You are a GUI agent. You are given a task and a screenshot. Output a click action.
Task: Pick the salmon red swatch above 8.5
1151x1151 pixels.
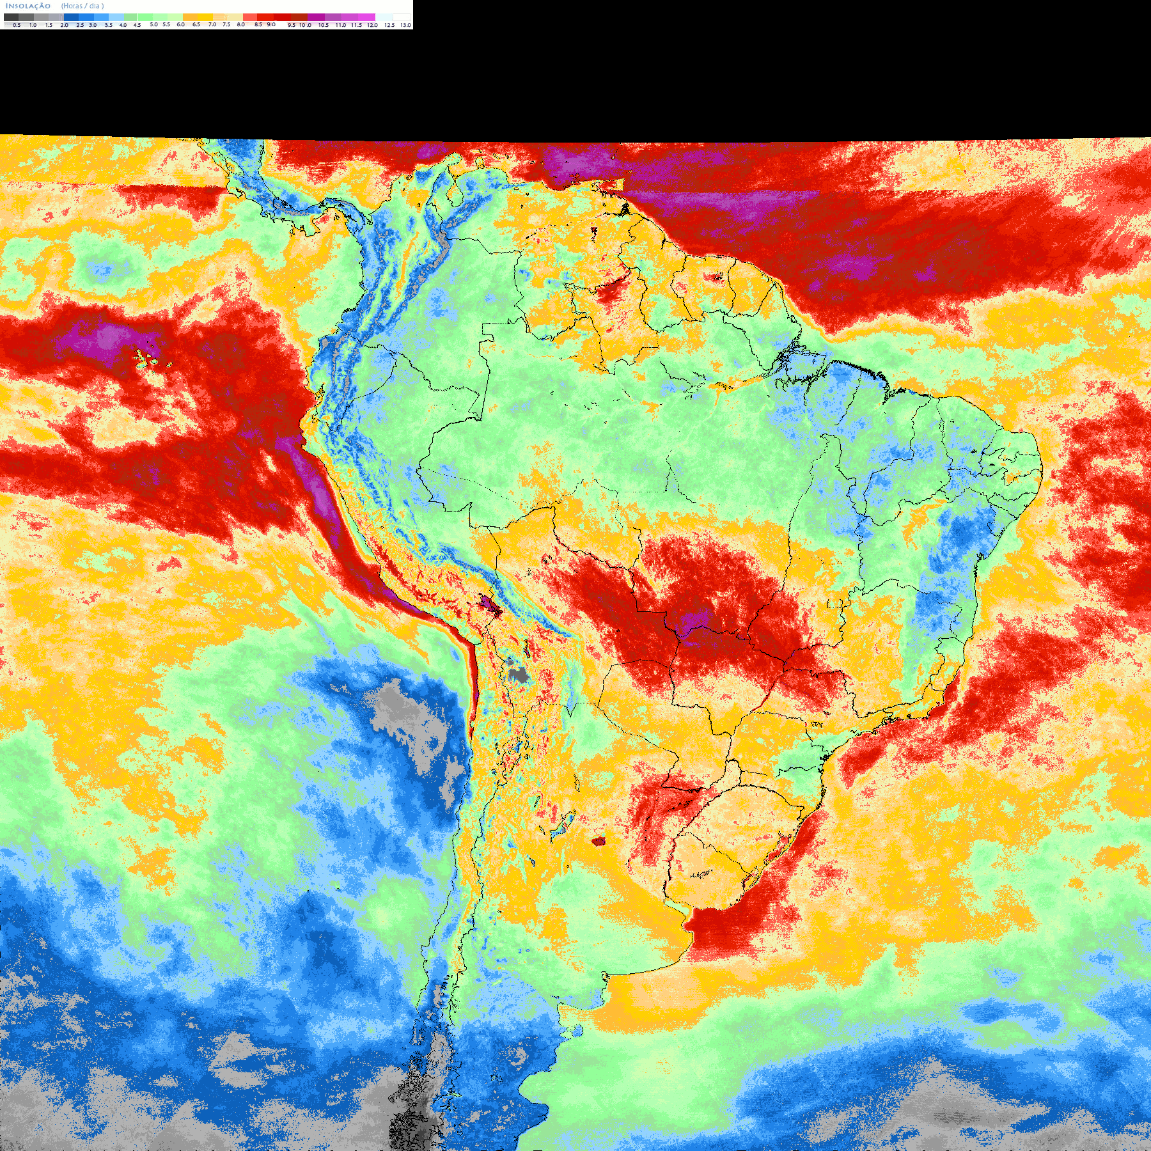pyautogui.click(x=250, y=17)
